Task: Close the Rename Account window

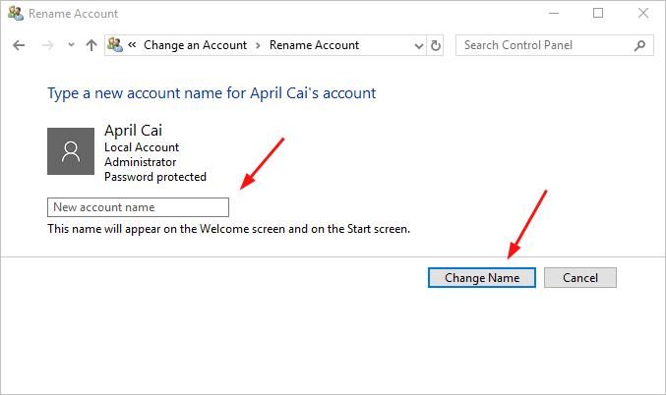Action: pyautogui.click(x=643, y=14)
